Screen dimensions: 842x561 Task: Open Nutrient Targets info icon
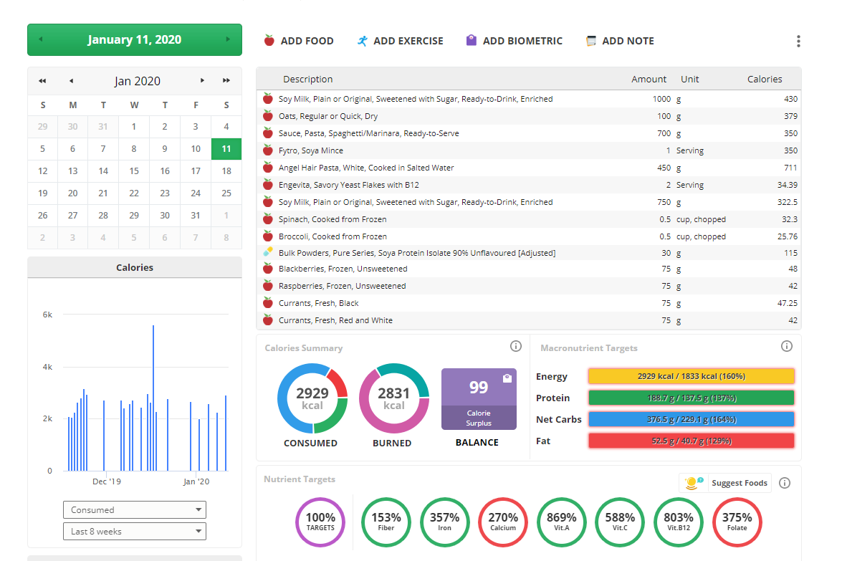[x=785, y=483]
